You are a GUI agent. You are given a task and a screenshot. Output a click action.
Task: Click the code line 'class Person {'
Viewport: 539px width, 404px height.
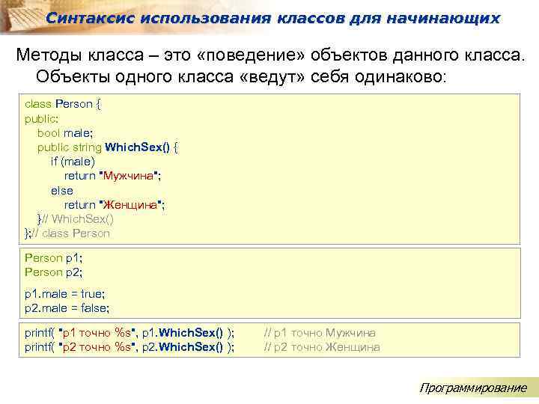63,104
